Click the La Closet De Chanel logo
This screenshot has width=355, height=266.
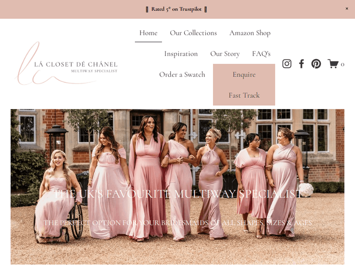tap(66, 64)
